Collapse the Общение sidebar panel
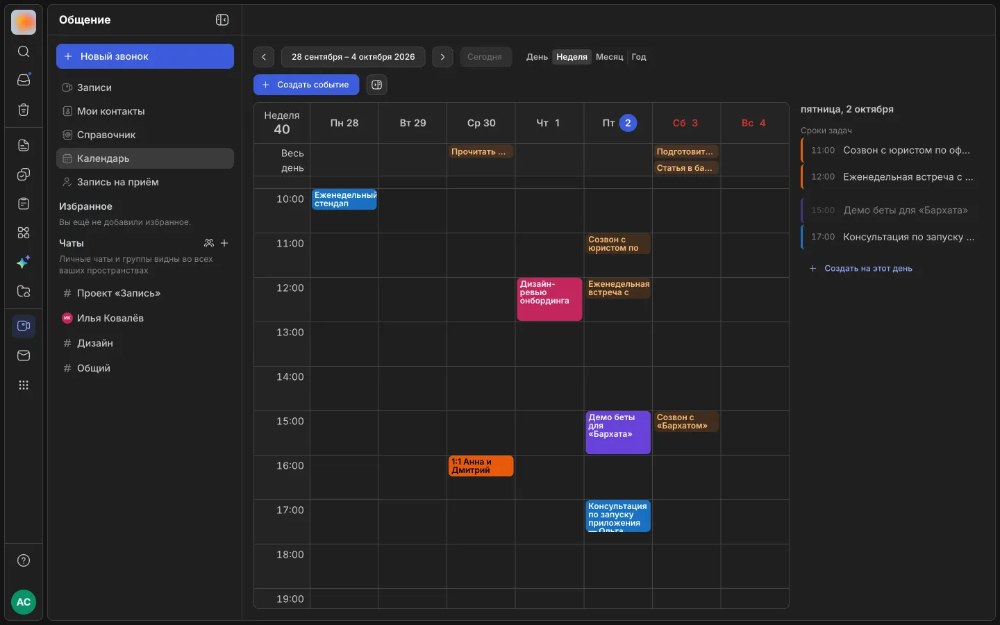Screen dimensions: 1000x625 (222, 19)
